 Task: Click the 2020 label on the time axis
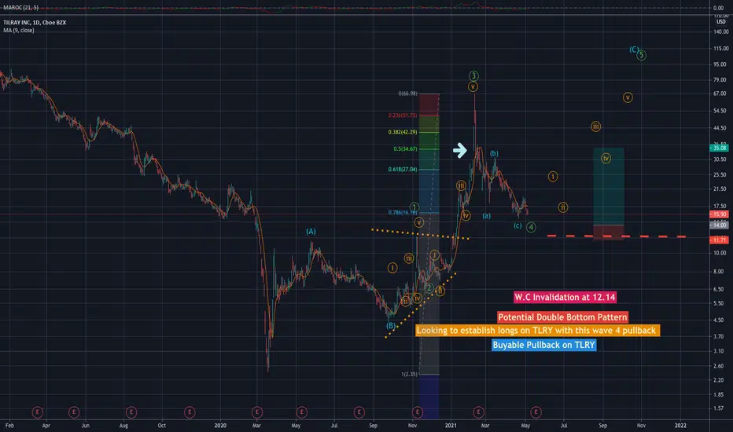point(220,426)
